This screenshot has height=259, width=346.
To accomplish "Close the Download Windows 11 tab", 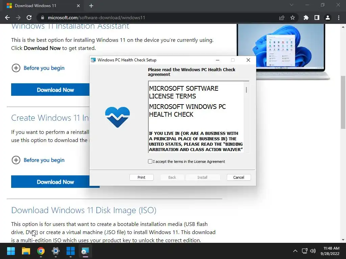I will click(78, 6).
